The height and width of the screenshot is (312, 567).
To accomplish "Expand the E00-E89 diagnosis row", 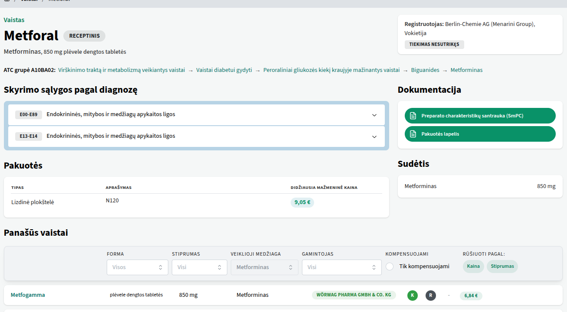I will (x=374, y=115).
